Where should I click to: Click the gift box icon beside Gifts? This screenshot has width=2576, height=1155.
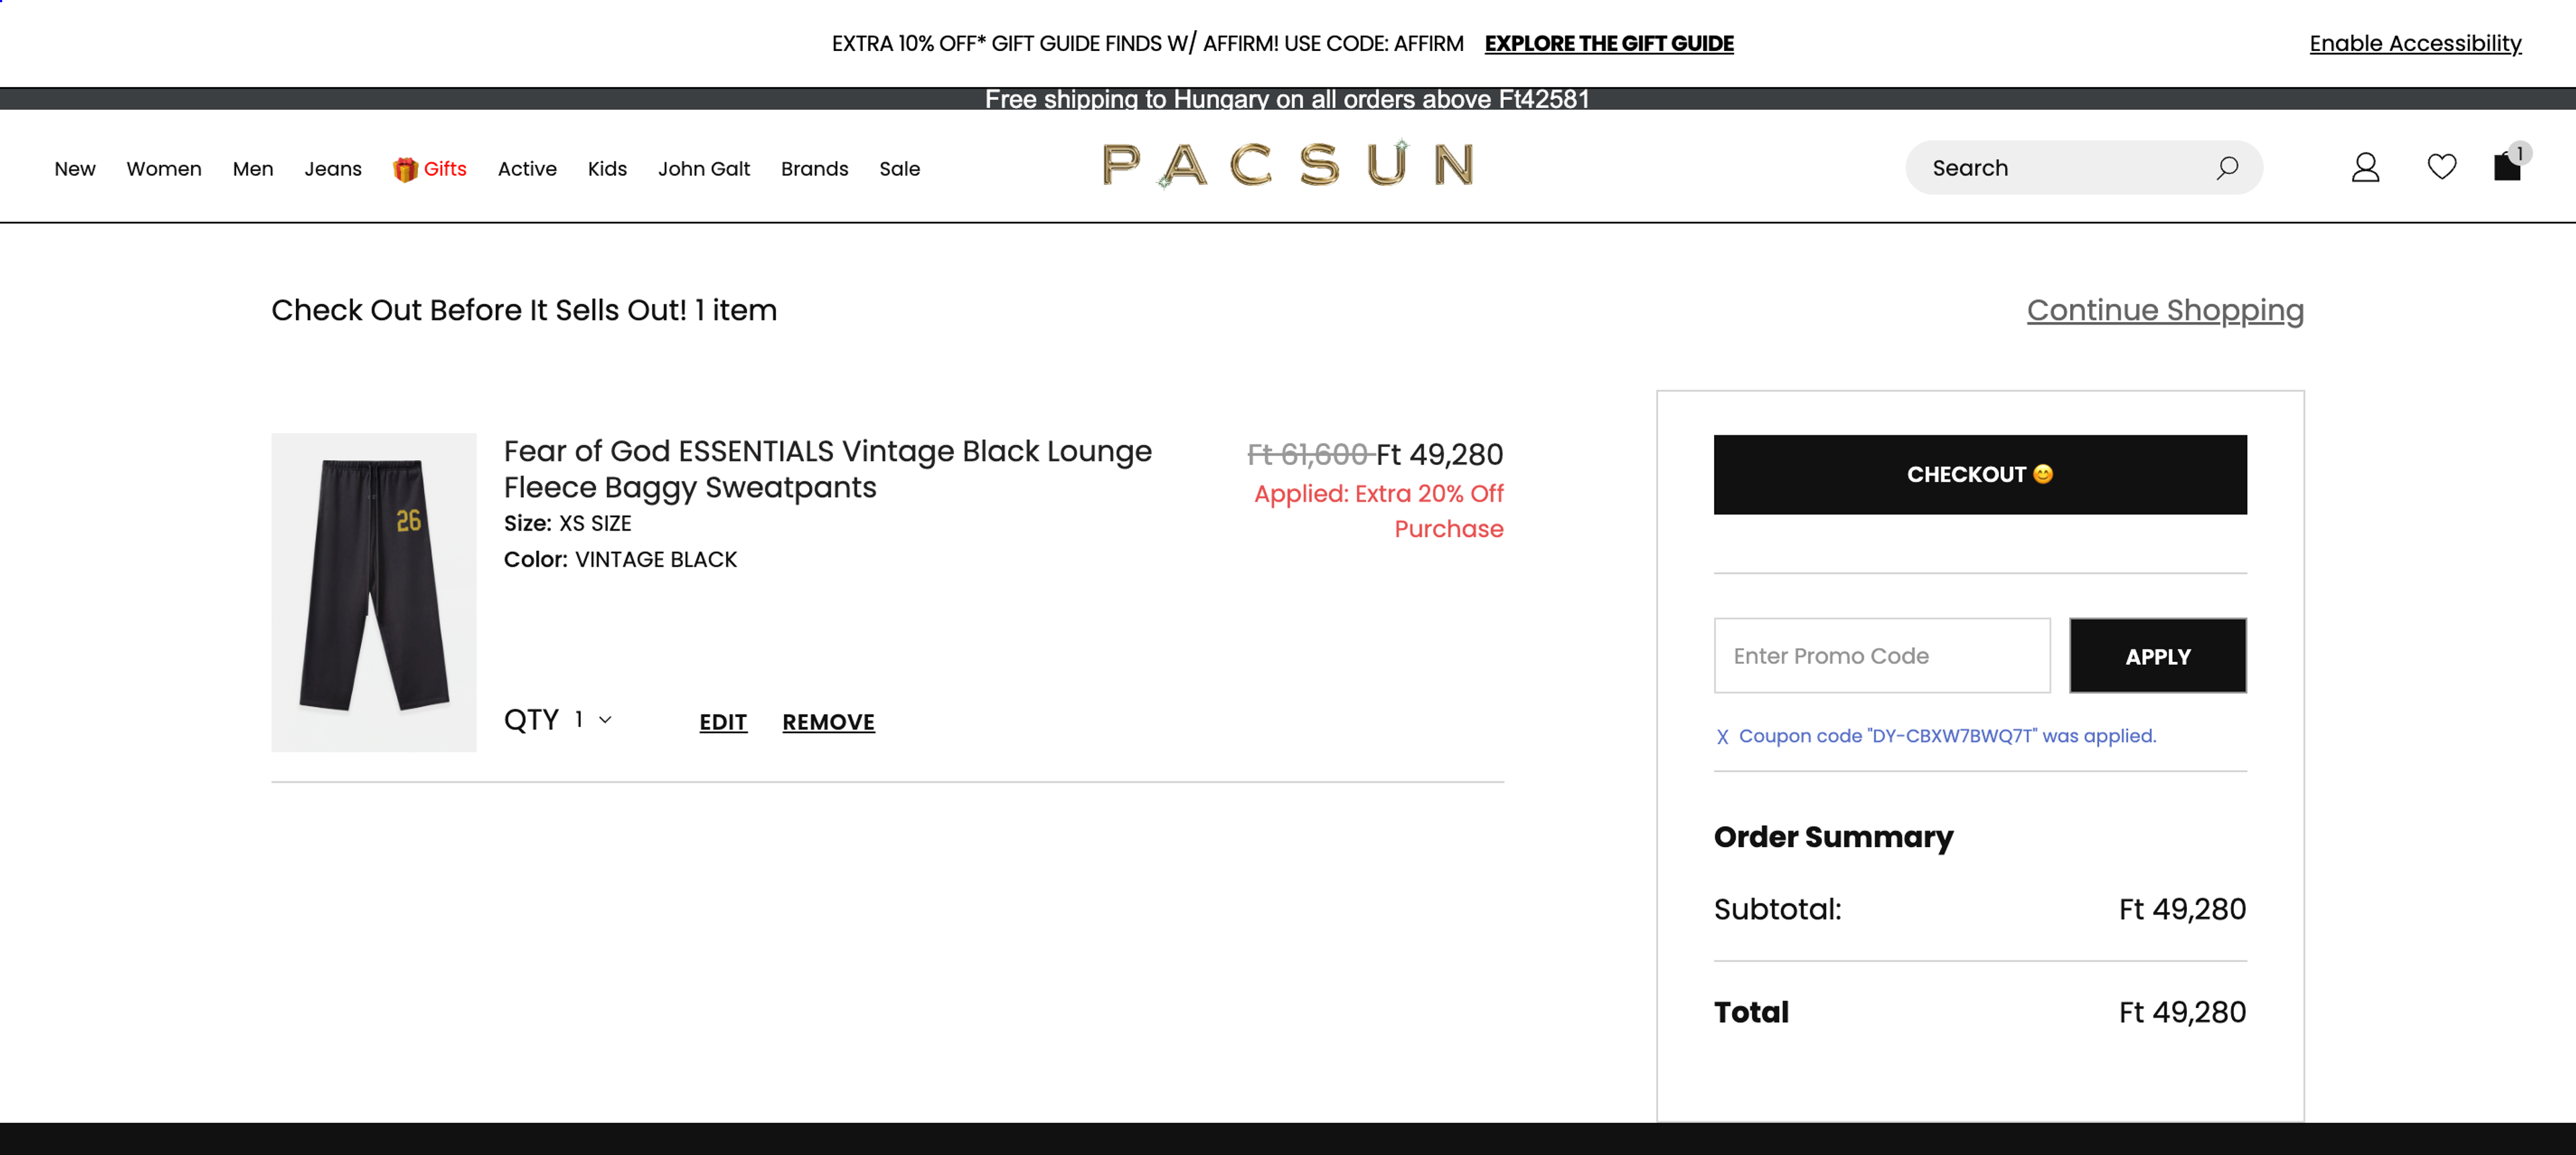[404, 168]
